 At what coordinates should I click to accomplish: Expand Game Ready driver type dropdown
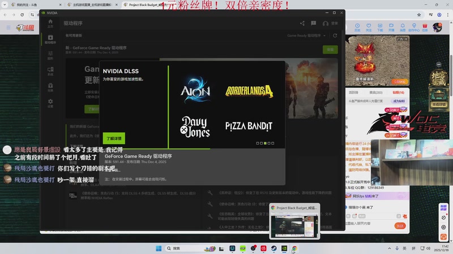tap(306, 36)
